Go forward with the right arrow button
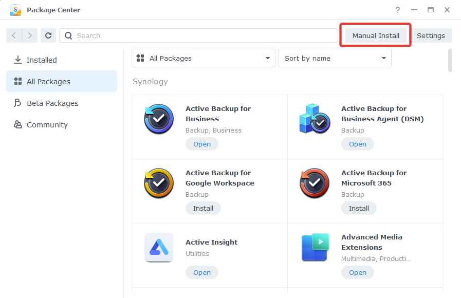Screen dimensions: 461x298 (30, 35)
